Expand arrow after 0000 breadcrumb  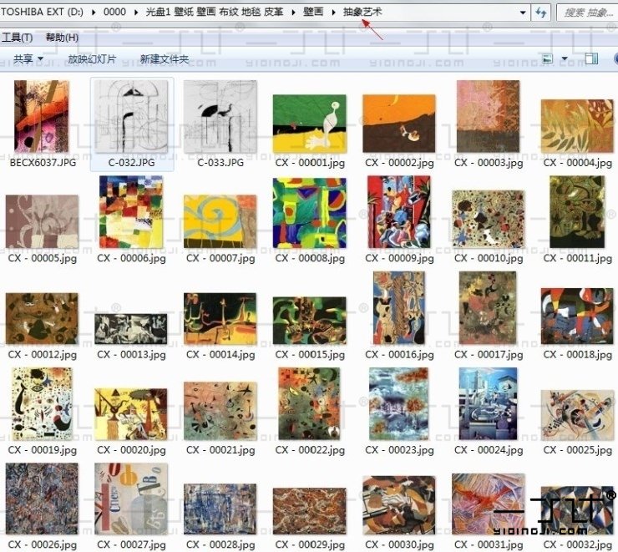point(136,13)
